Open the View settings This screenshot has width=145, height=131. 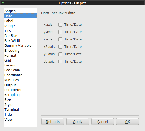[x=20, y=119]
